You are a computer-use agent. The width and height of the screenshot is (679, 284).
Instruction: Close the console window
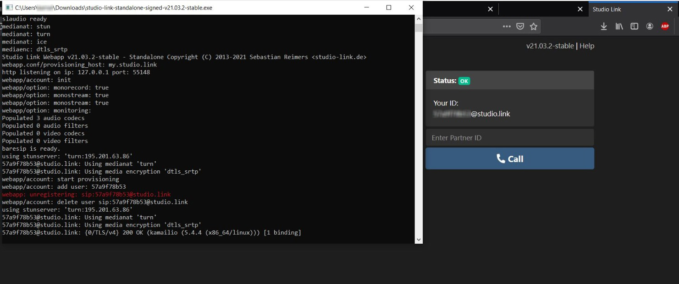411,7
